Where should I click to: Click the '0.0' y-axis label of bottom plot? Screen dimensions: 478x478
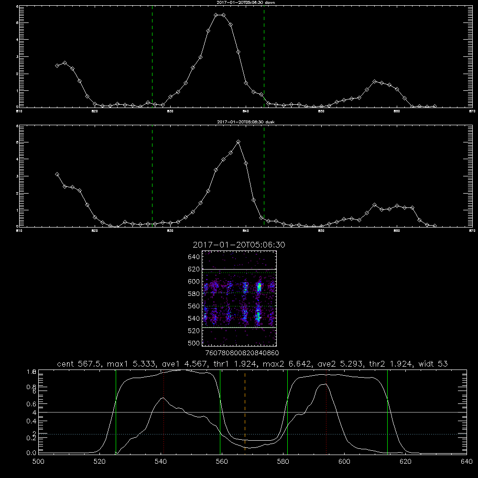(x=32, y=453)
